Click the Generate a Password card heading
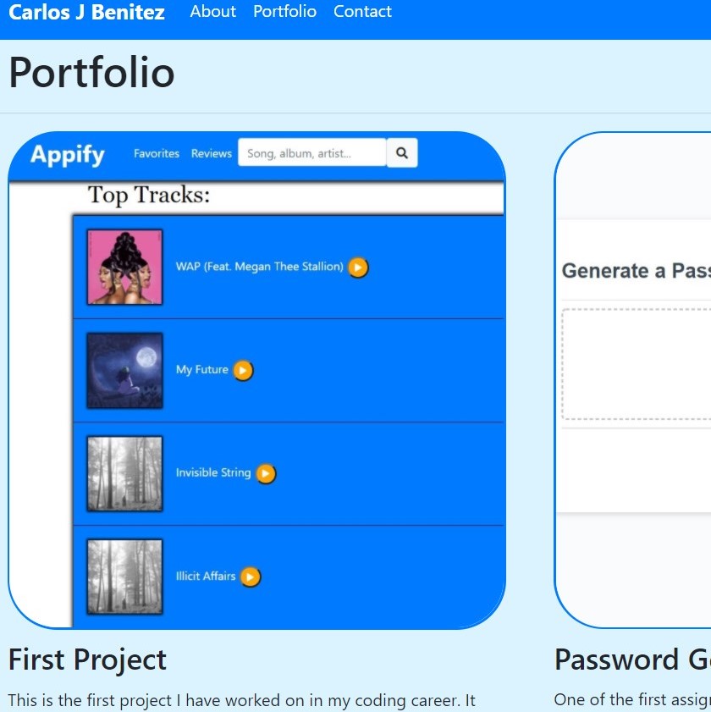This screenshot has height=712, width=711. point(636,271)
